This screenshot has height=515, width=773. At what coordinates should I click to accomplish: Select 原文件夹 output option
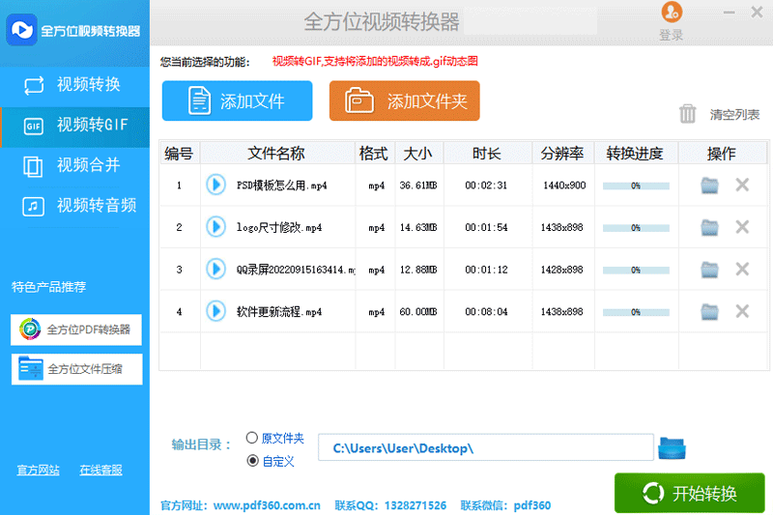[x=253, y=438]
